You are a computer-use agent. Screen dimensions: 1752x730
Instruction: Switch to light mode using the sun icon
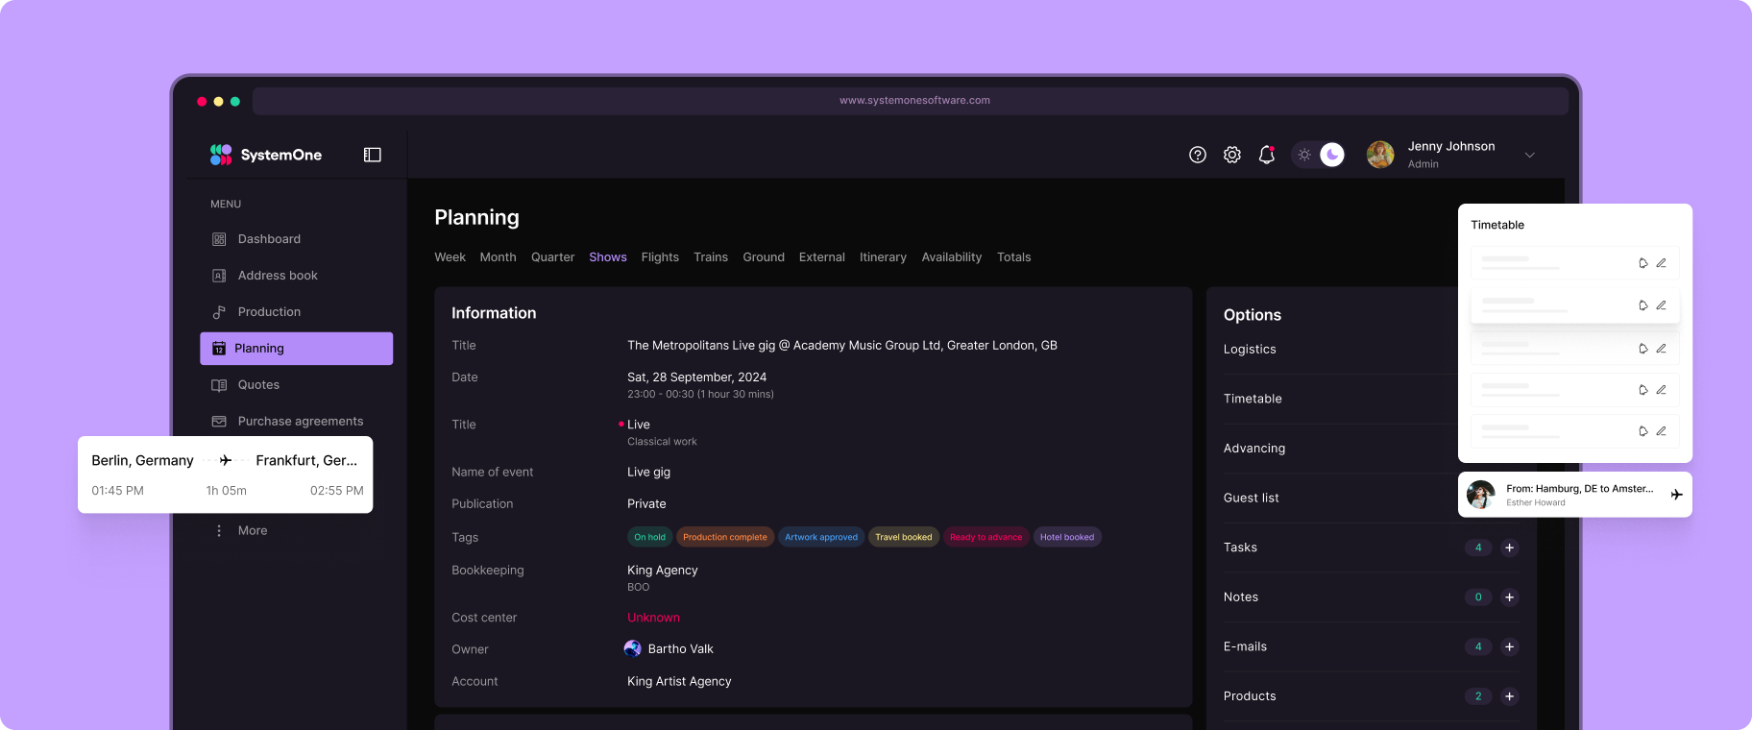click(1304, 155)
